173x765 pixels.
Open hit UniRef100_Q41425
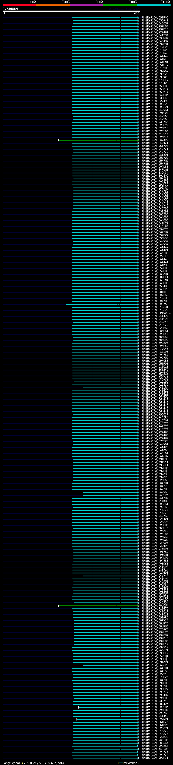155,391
